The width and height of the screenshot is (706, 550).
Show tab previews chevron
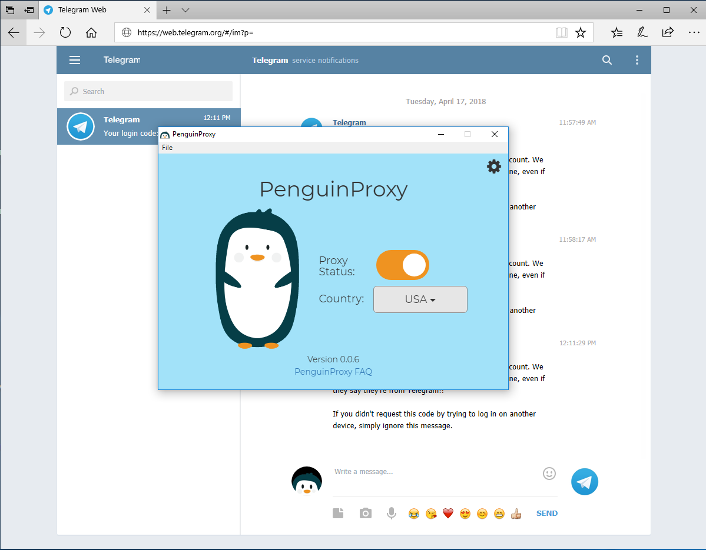pyautogui.click(x=185, y=10)
